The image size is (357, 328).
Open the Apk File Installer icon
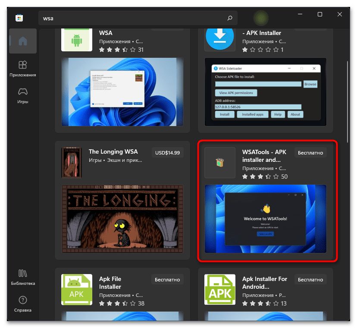tap(77, 290)
